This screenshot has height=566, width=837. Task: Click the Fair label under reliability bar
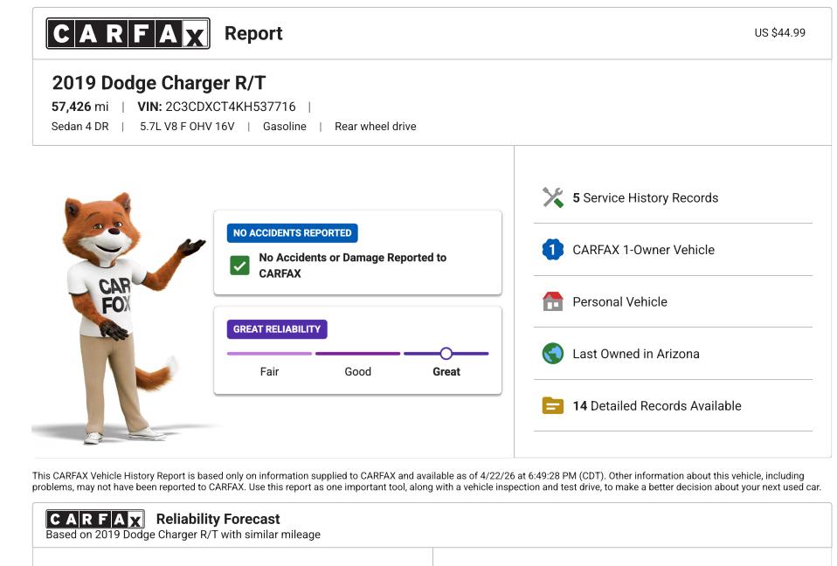click(x=269, y=371)
